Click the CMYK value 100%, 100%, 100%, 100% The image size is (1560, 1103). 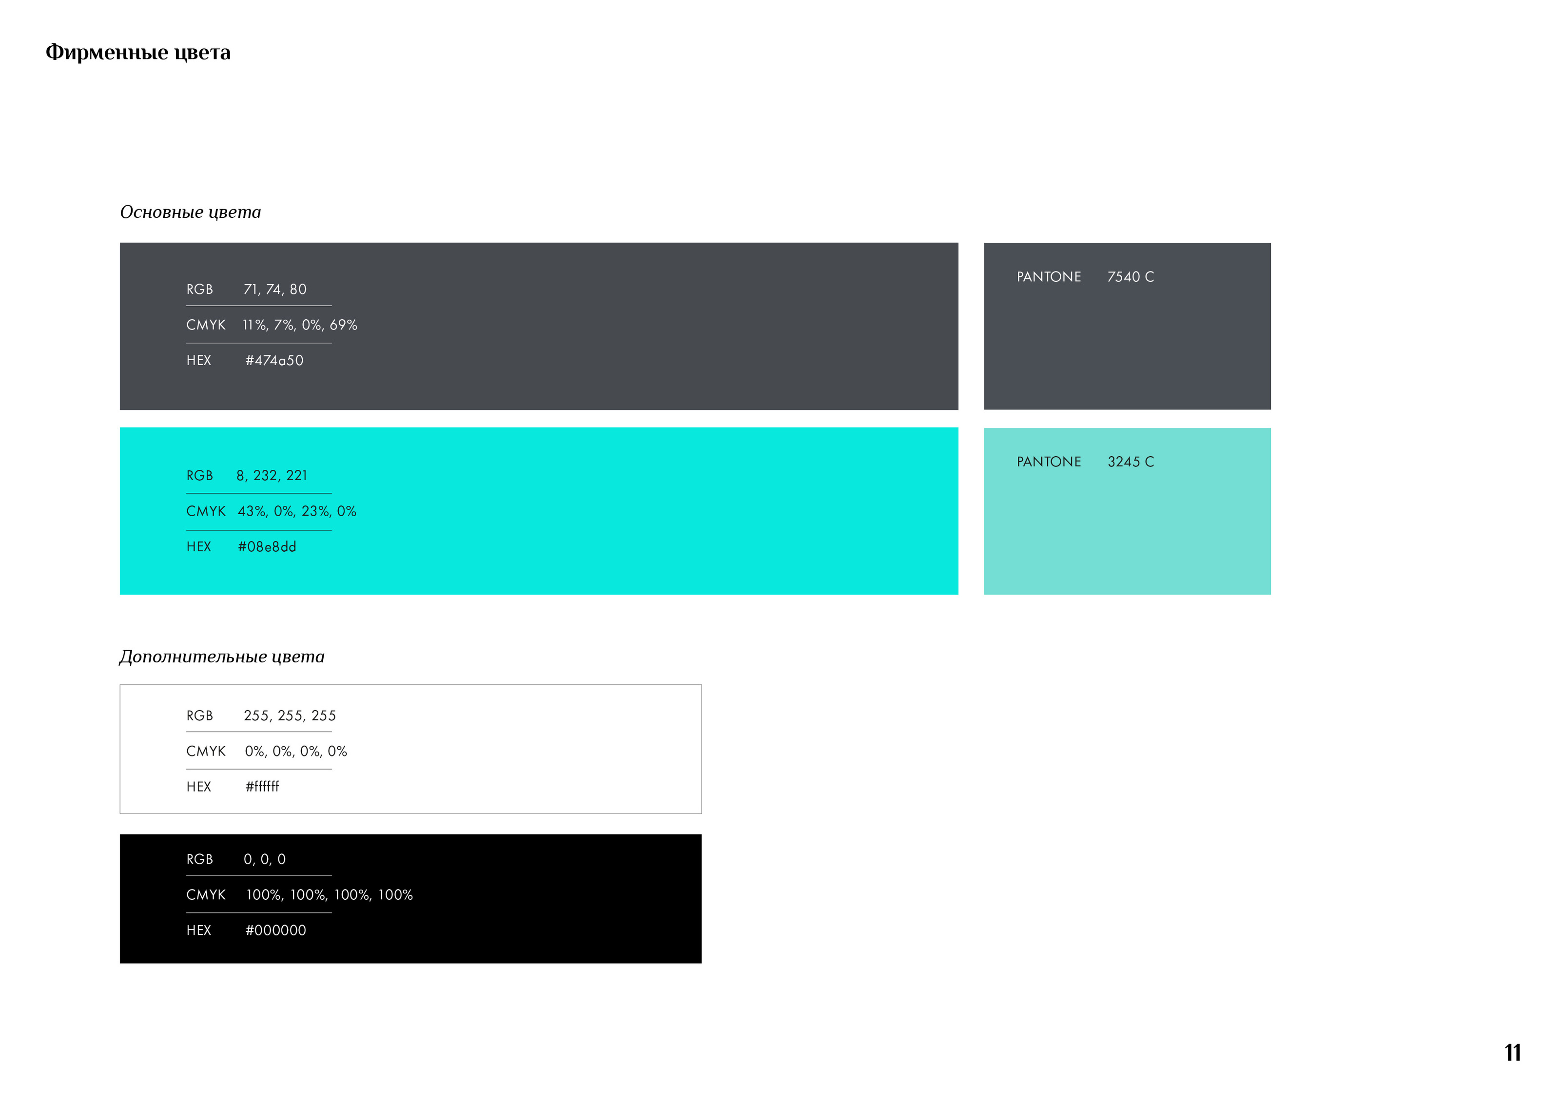point(330,895)
